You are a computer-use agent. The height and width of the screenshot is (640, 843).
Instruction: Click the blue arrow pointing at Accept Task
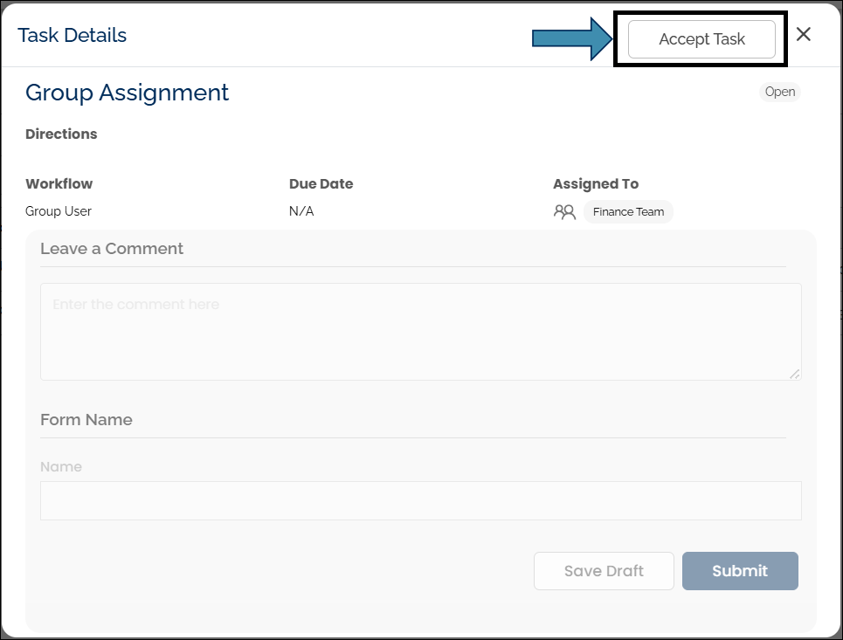(x=572, y=38)
